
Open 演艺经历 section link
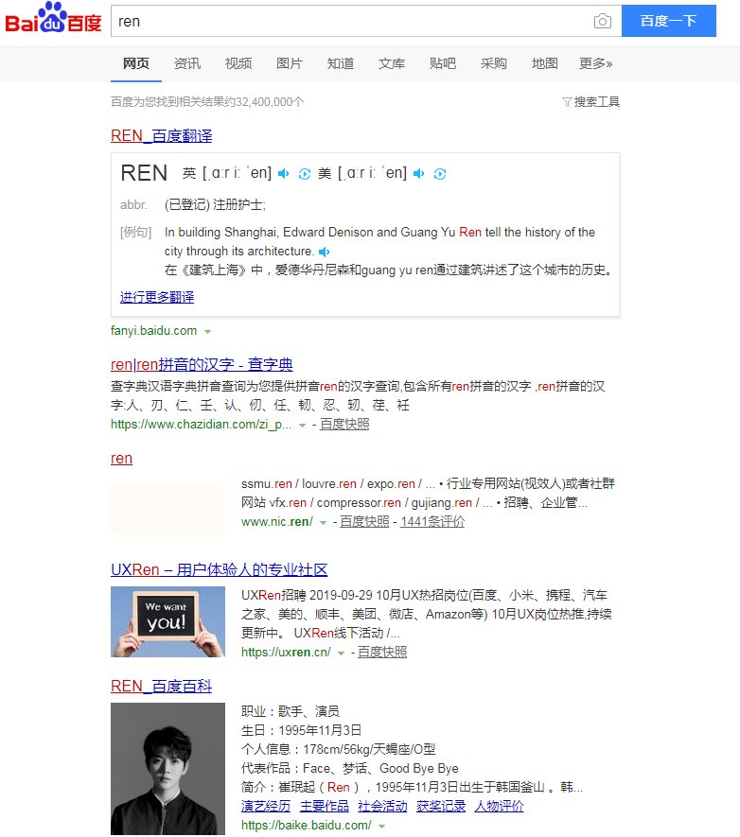266,806
